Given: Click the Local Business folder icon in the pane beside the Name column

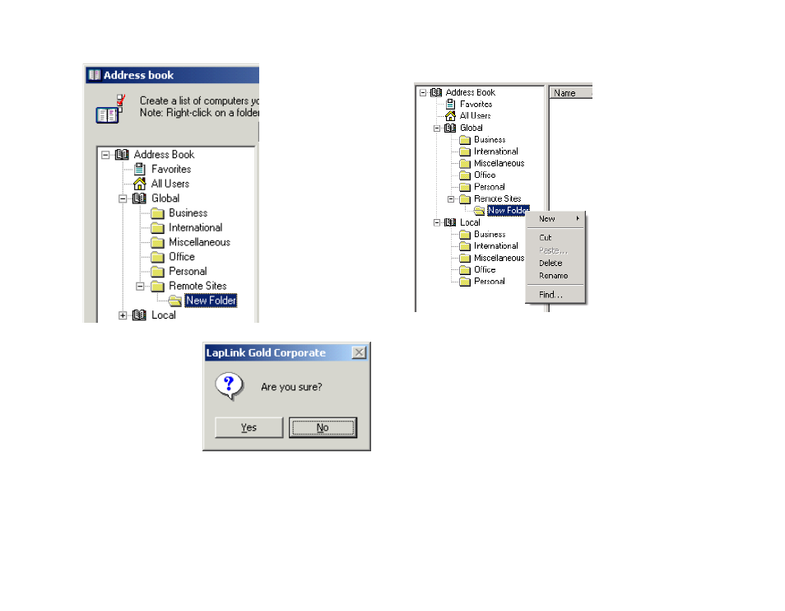Looking at the screenshot, I should 465,235.
